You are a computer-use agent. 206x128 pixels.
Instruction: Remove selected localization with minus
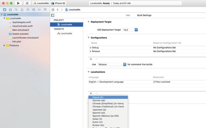96,93
